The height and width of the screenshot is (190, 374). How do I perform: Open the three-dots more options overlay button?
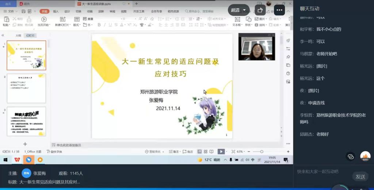279,10
